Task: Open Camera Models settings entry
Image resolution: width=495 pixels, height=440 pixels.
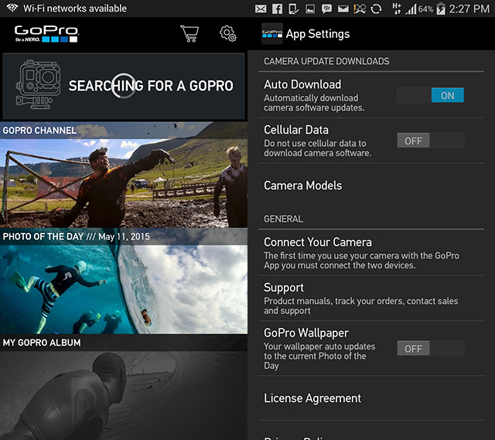Action: tap(371, 186)
